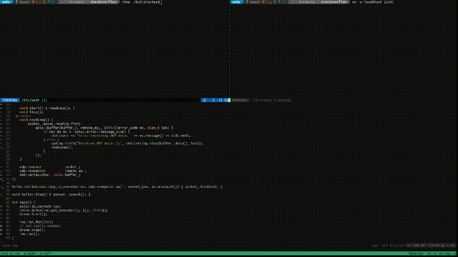This screenshot has width=458, height=257.
Task: Click the '!/bin/bash [running]' statusline text
Action: (271, 100)
